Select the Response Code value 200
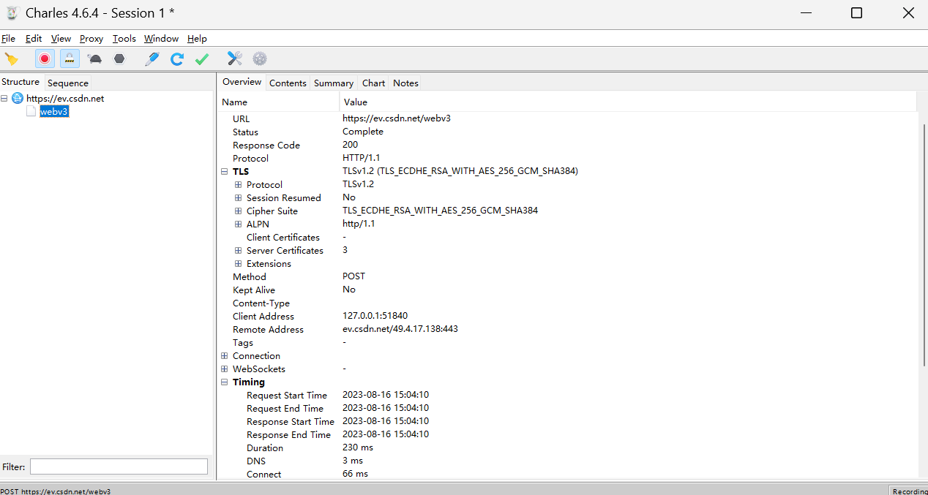 pos(351,145)
